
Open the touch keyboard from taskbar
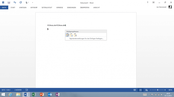(145, 95)
